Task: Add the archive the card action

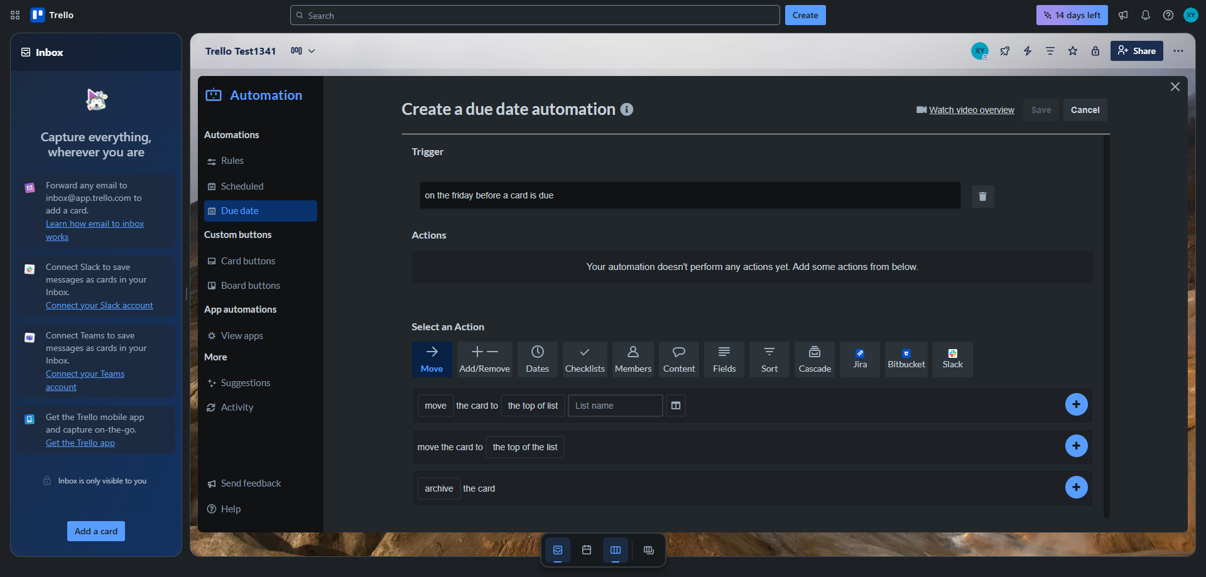Action: (1077, 487)
